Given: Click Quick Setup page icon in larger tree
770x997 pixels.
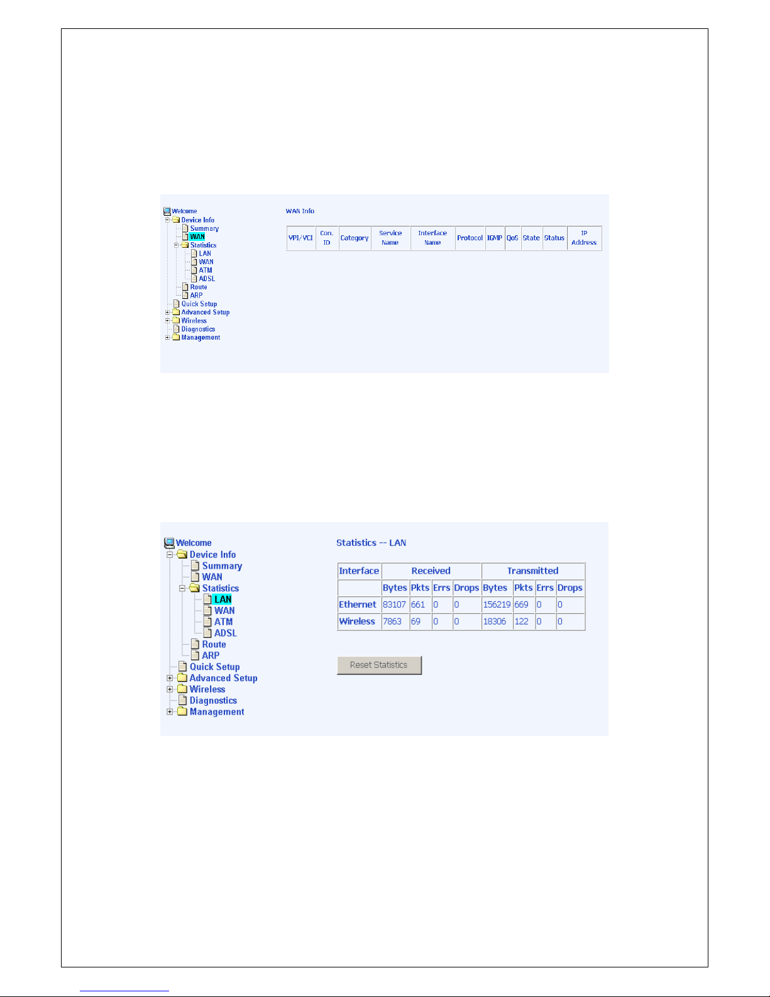Looking at the screenshot, I should 183,667.
